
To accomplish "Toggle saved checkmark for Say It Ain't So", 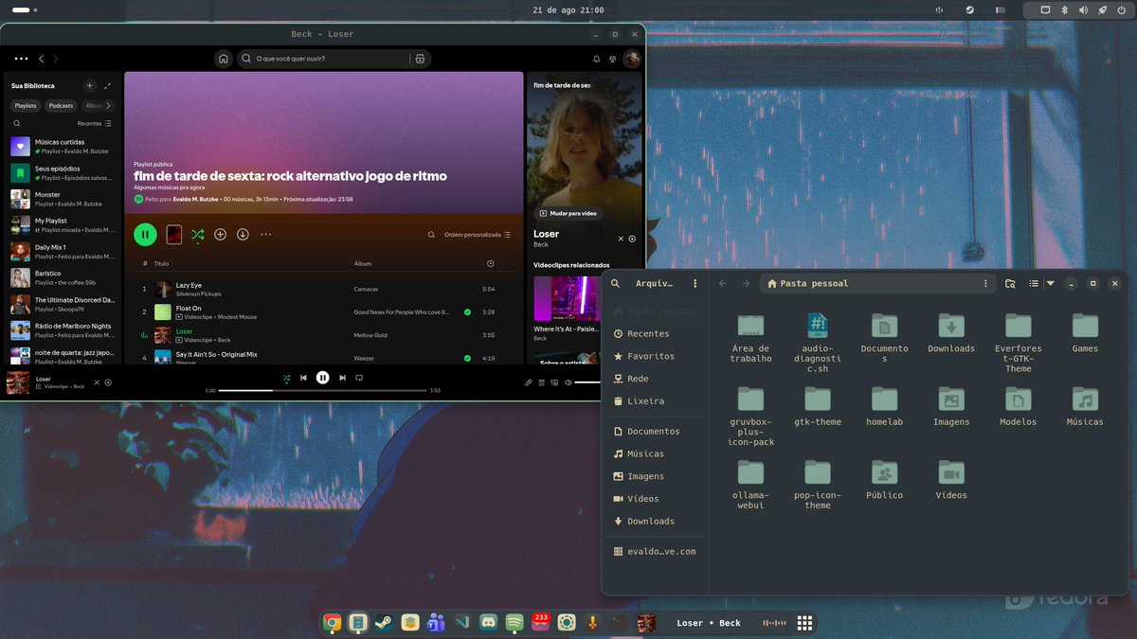I will pos(467,358).
